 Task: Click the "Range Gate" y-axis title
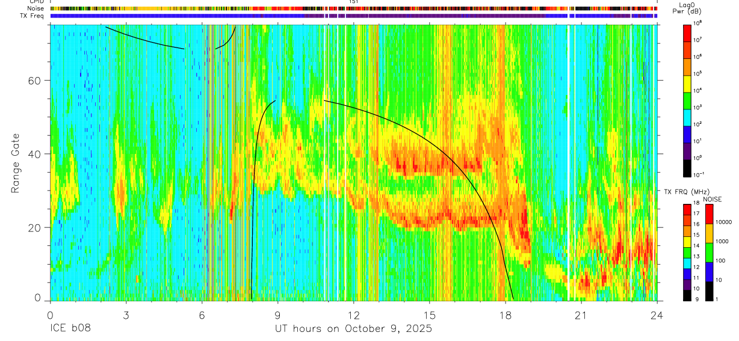click(15, 164)
